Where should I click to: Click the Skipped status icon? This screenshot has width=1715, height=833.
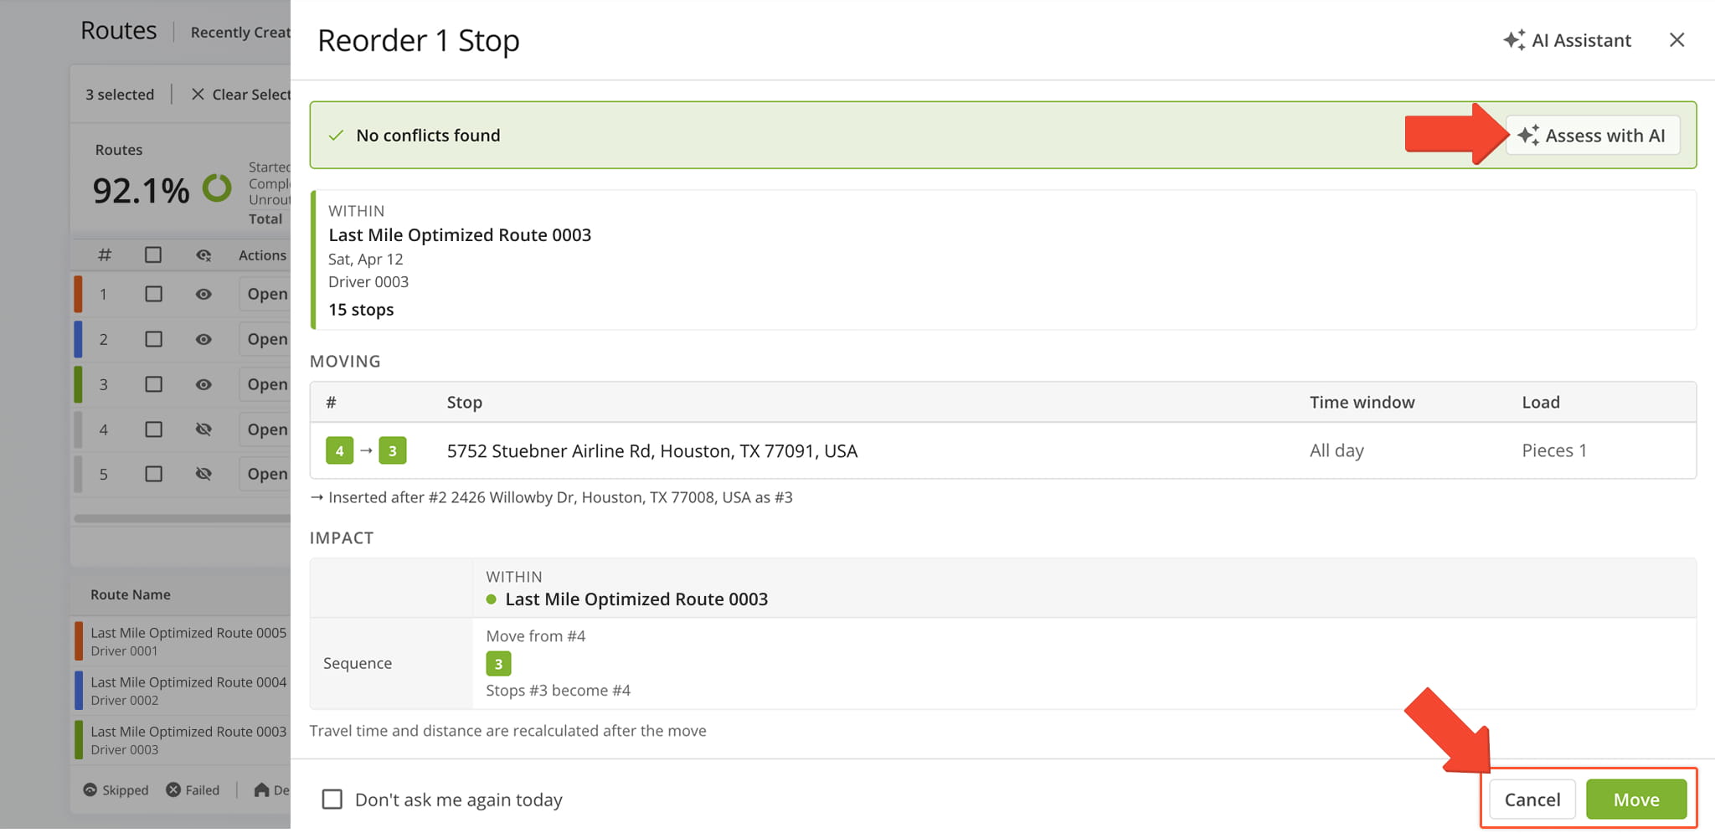(90, 789)
